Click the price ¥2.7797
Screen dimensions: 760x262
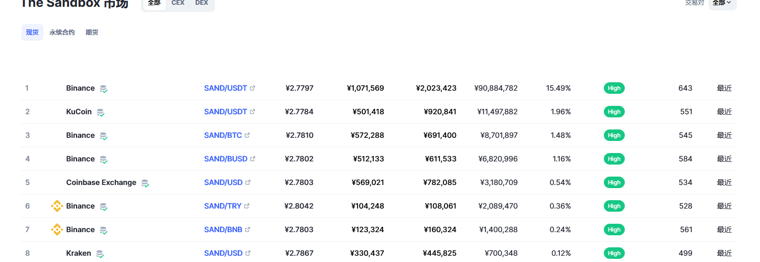pyautogui.click(x=299, y=88)
